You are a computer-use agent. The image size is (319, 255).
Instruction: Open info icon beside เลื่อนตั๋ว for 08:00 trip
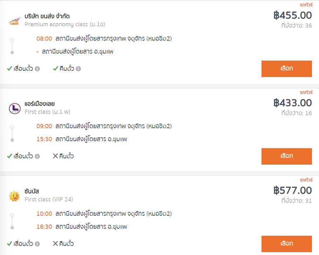pyautogui.click(x=37, y=69)
